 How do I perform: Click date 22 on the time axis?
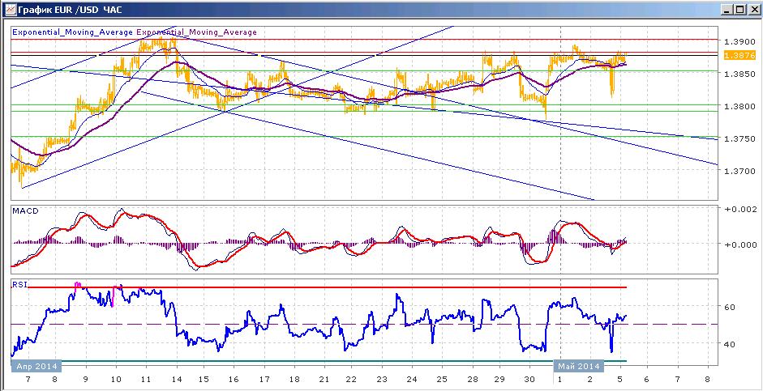pyautogui.click(x=353, y=378)
